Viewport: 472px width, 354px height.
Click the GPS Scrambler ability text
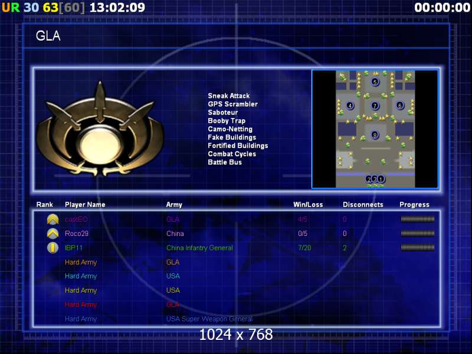point(232,104)
